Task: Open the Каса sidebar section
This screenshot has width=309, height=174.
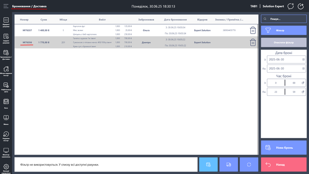Action: click(6, 103)
